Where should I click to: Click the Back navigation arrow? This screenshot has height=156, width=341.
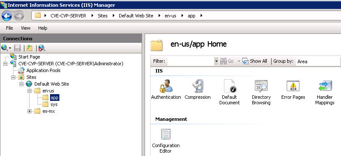[7, 16]
